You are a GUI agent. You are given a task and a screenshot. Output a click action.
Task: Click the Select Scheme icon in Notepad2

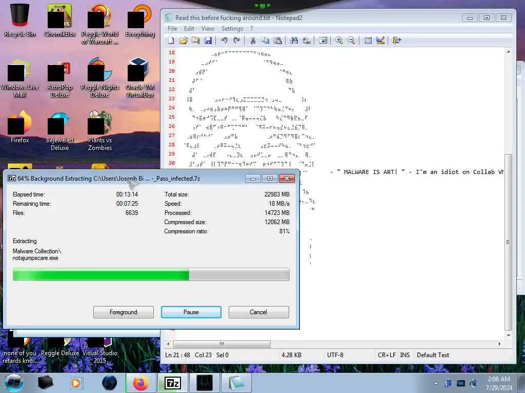(368, 40)
